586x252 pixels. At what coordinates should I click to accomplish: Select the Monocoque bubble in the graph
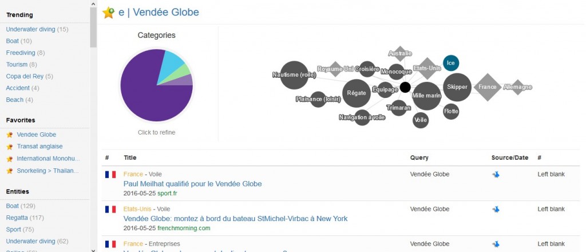pyautogui.click(x=397, y=72)
